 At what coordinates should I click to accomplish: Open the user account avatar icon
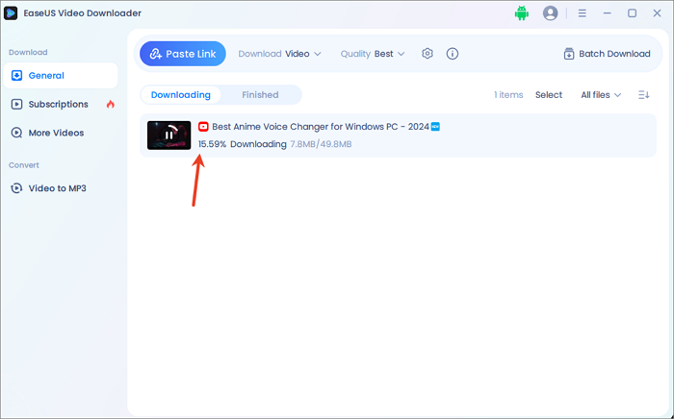(x=550, y=12)
